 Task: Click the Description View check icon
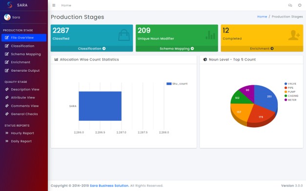pos(7,89)
